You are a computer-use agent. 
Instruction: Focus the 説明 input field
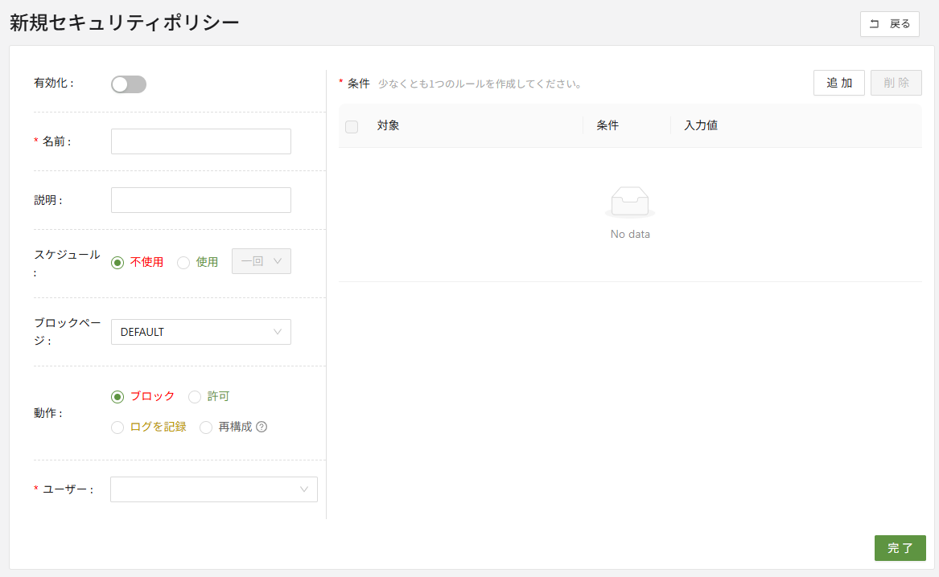201,200
